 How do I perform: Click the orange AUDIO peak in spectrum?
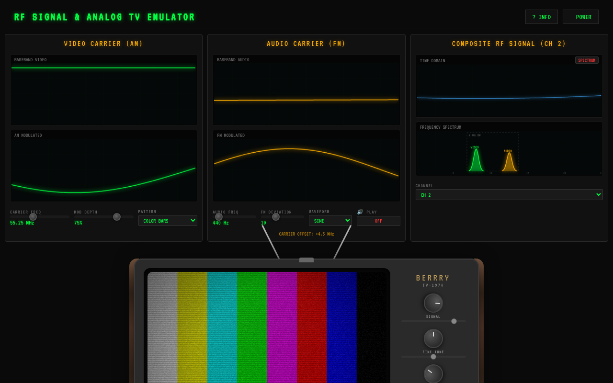coord(509,162)
